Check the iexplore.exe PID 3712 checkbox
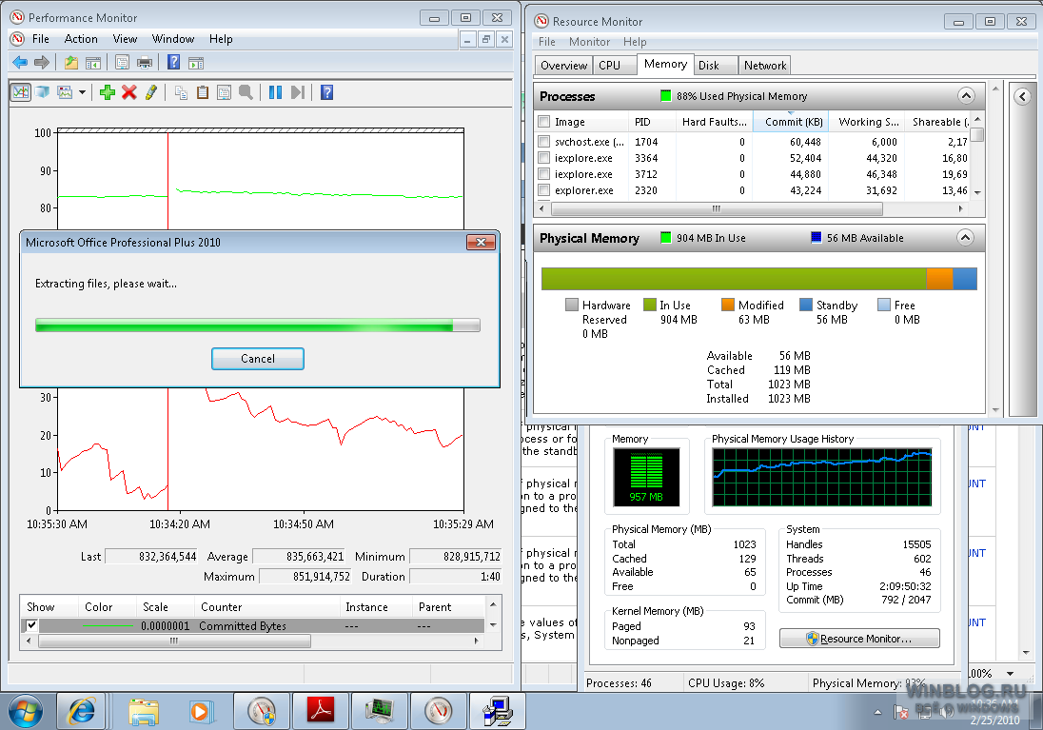This screenshot has height=730, width=1043. (544, 174)
